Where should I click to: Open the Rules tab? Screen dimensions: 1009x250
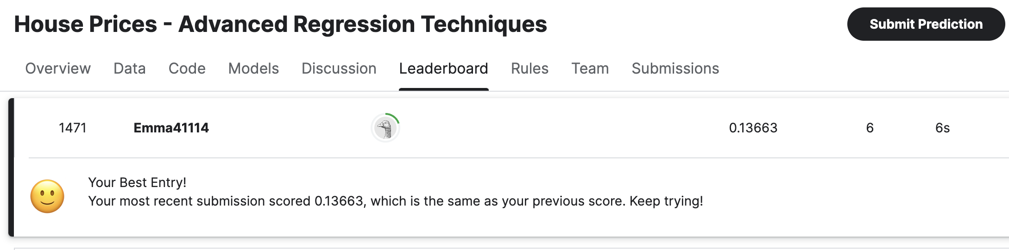[x=530, y=69]
